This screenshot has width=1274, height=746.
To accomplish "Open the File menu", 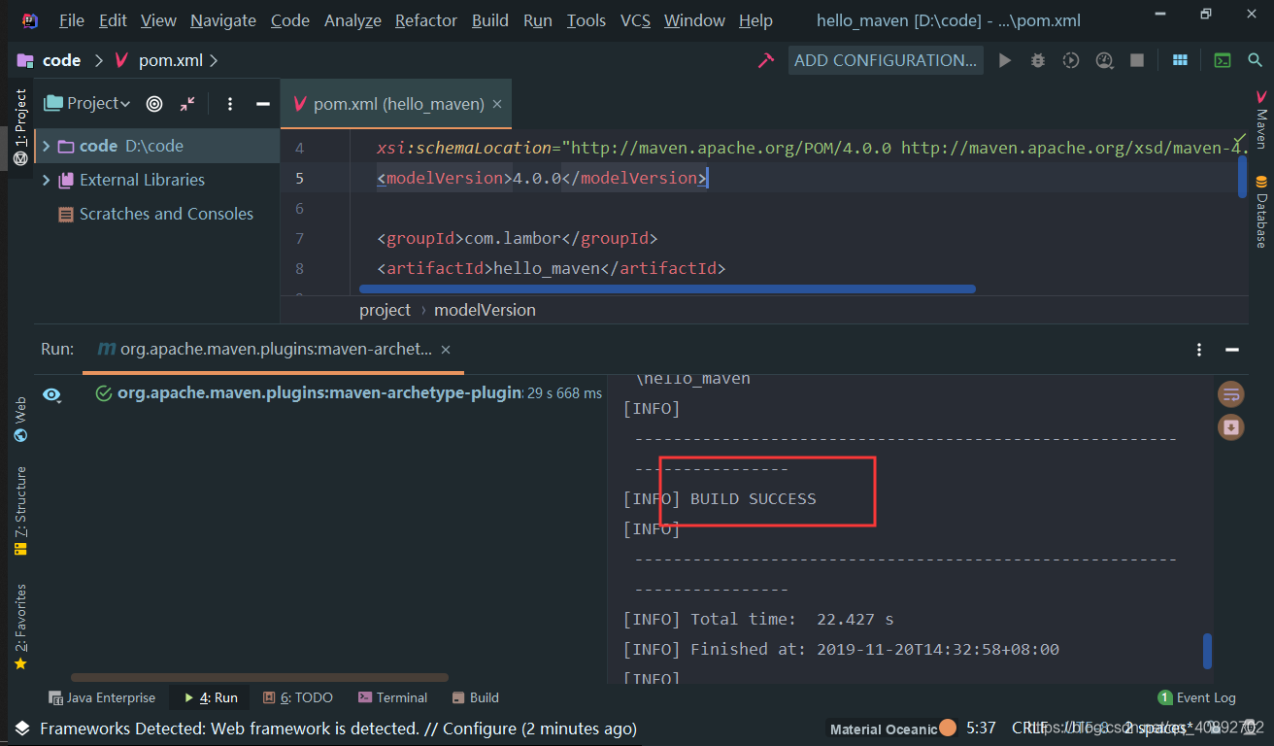I will point(71,20).
